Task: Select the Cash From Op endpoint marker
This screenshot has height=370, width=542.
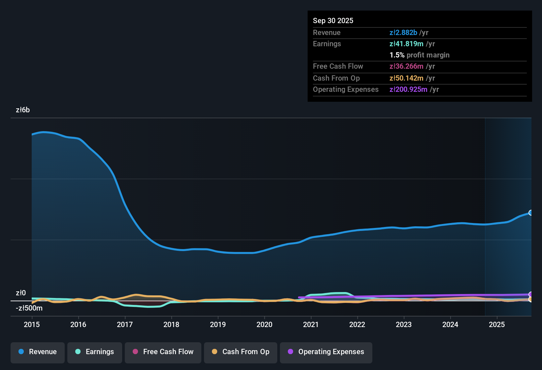Action: point(530,299)
